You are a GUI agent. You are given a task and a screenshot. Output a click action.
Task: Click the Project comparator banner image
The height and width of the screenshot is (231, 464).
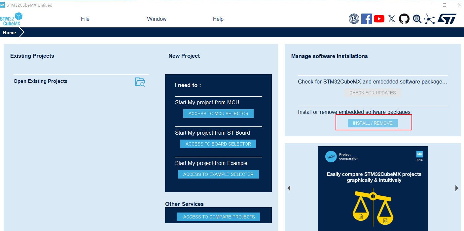coord(373,188)
